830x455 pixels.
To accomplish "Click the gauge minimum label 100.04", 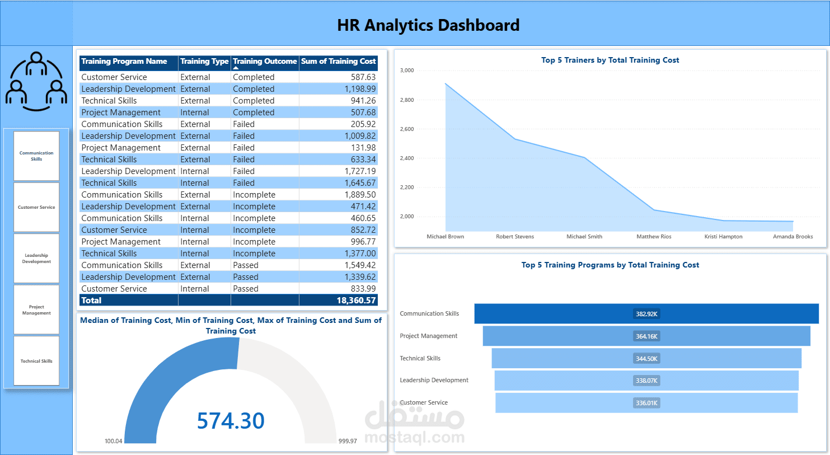I will click(113, 441).
